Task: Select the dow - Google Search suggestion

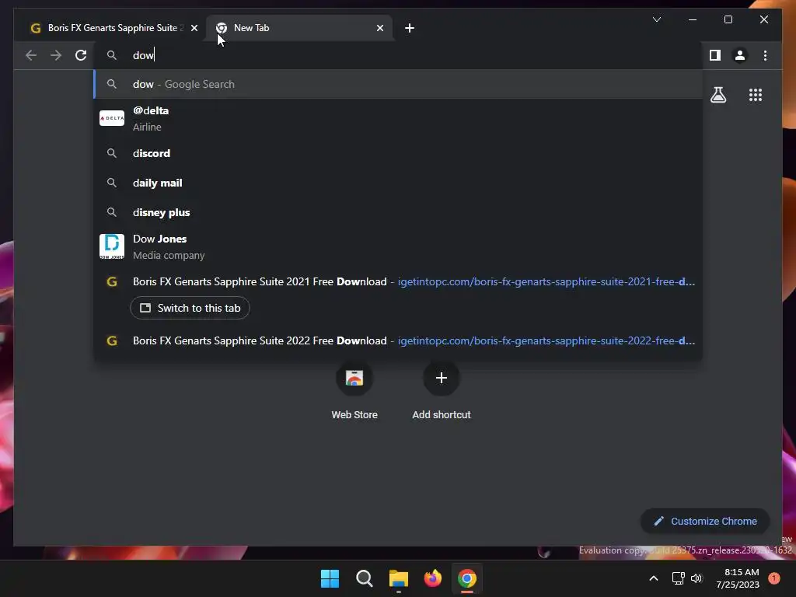Action: pos(398,84)
